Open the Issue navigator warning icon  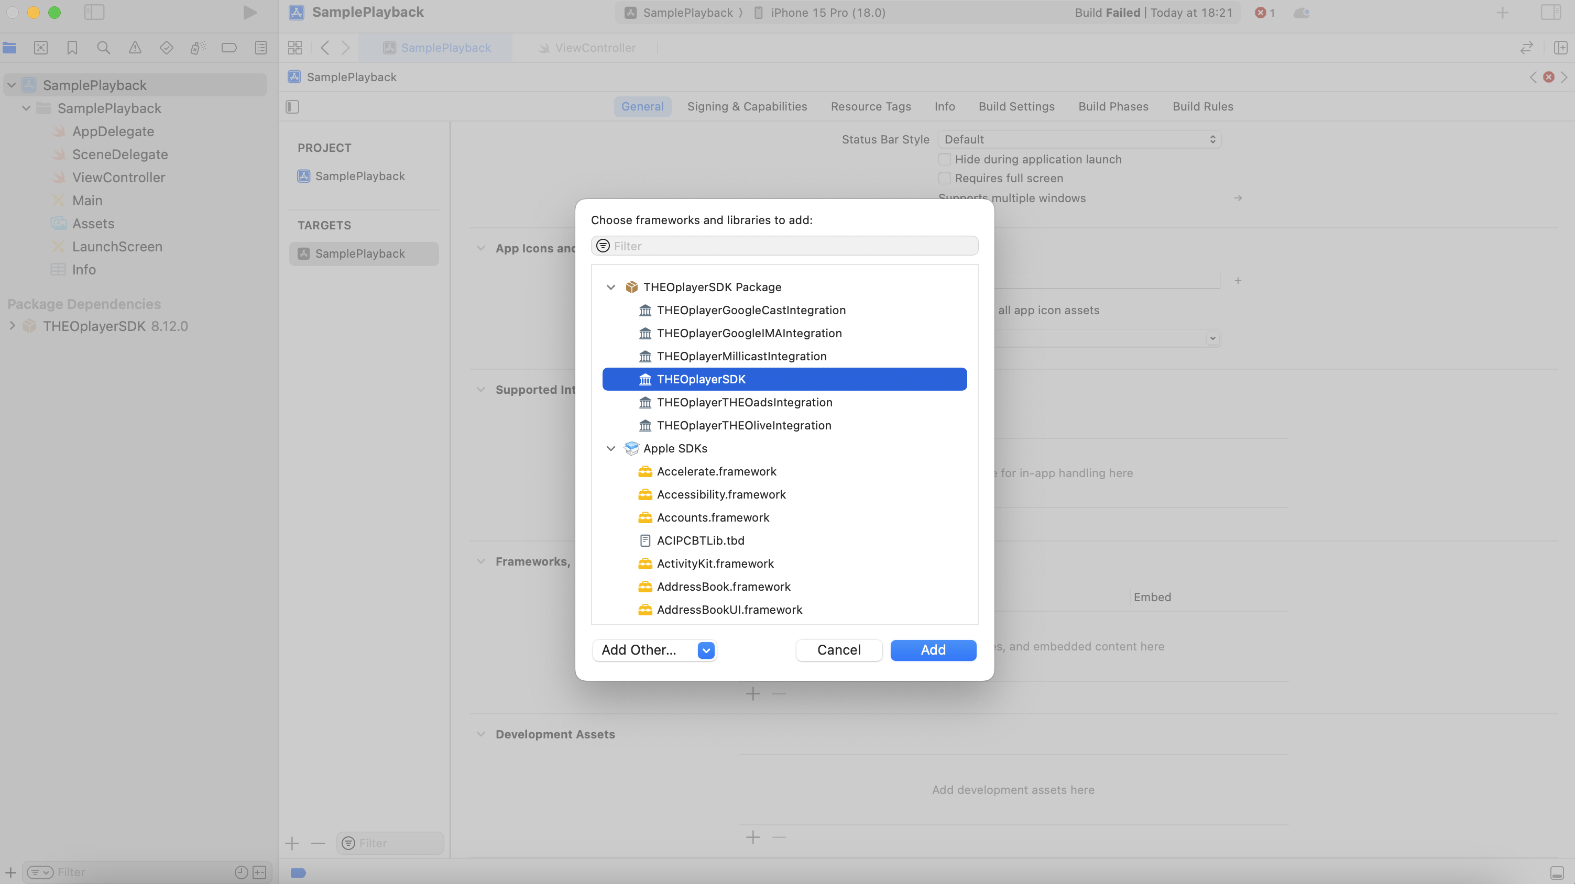coord(135,48)
